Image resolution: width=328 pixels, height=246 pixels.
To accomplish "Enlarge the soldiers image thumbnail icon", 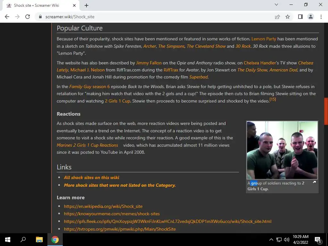I will click(314, 182).
